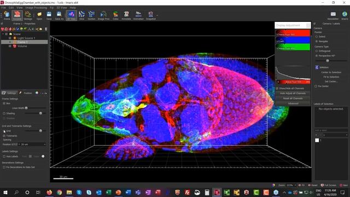Click the Advanced button
The width and height of the screenshot is (350, 197).
tap(293, 103)
